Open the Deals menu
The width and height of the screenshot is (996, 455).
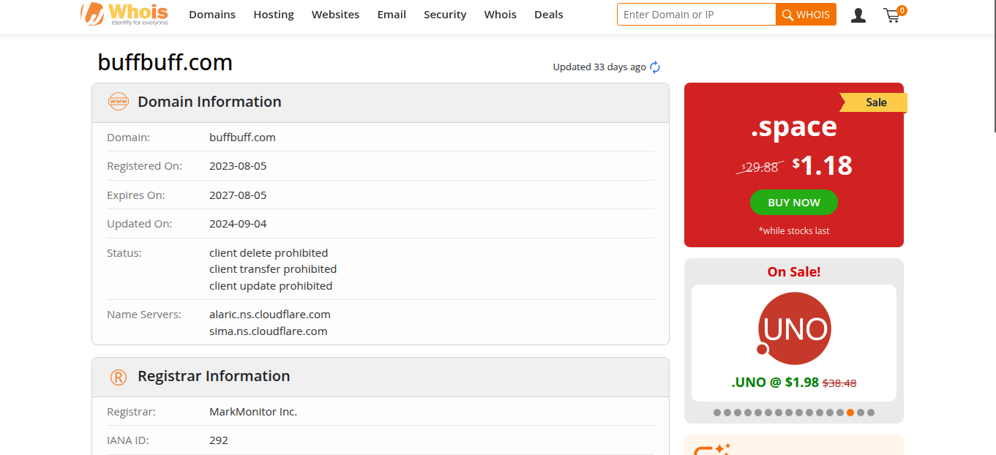549,15
